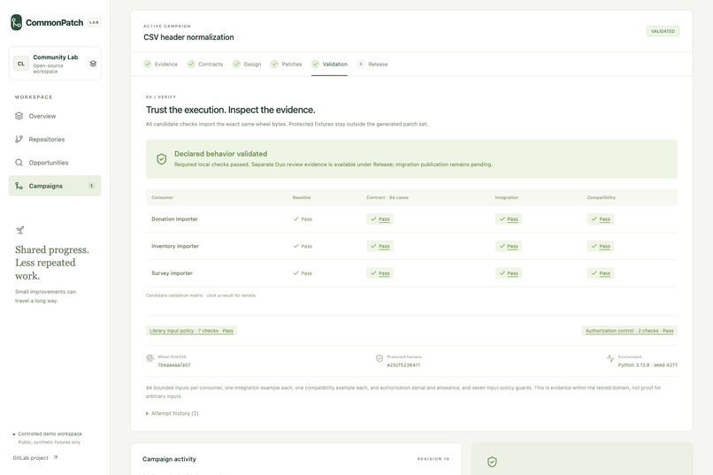Open Inventory importer Compatibility Pass result

[x=601, y=246]
